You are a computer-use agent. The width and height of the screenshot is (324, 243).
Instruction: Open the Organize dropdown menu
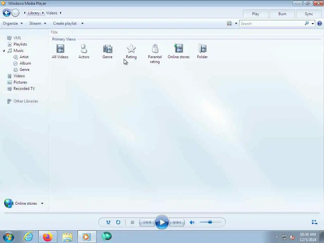coord(13,23)
